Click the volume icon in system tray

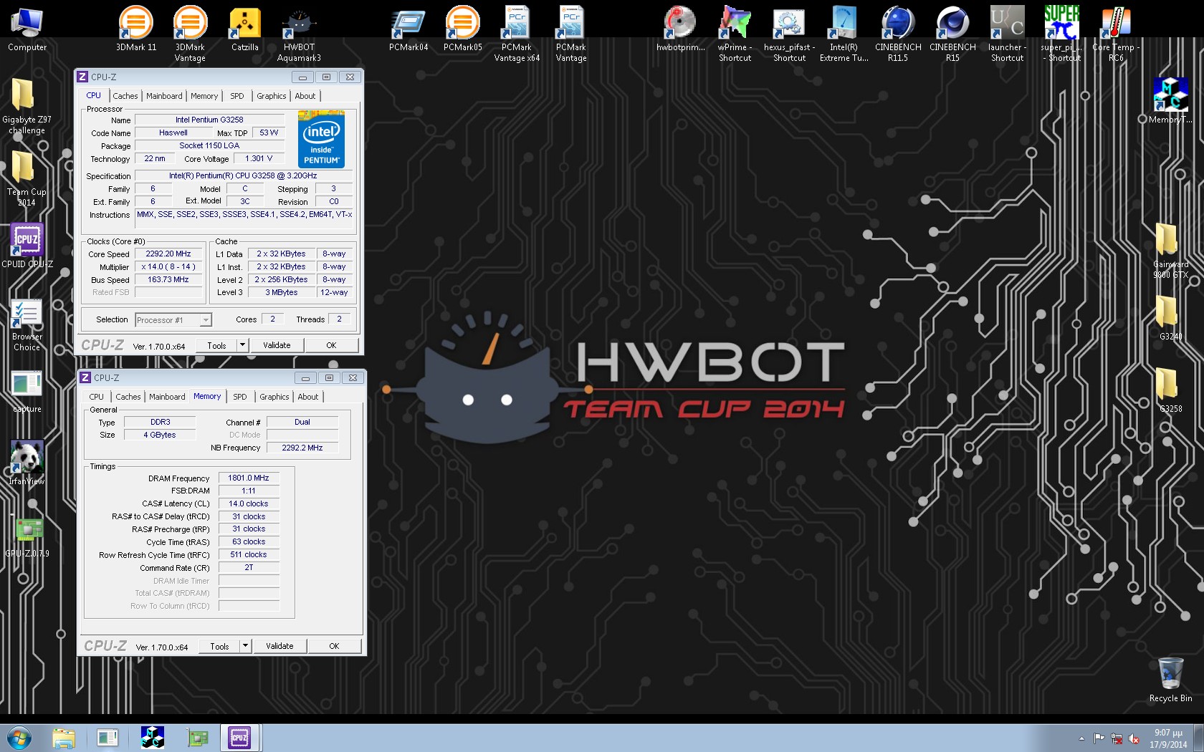click(x=1134, y=738)
